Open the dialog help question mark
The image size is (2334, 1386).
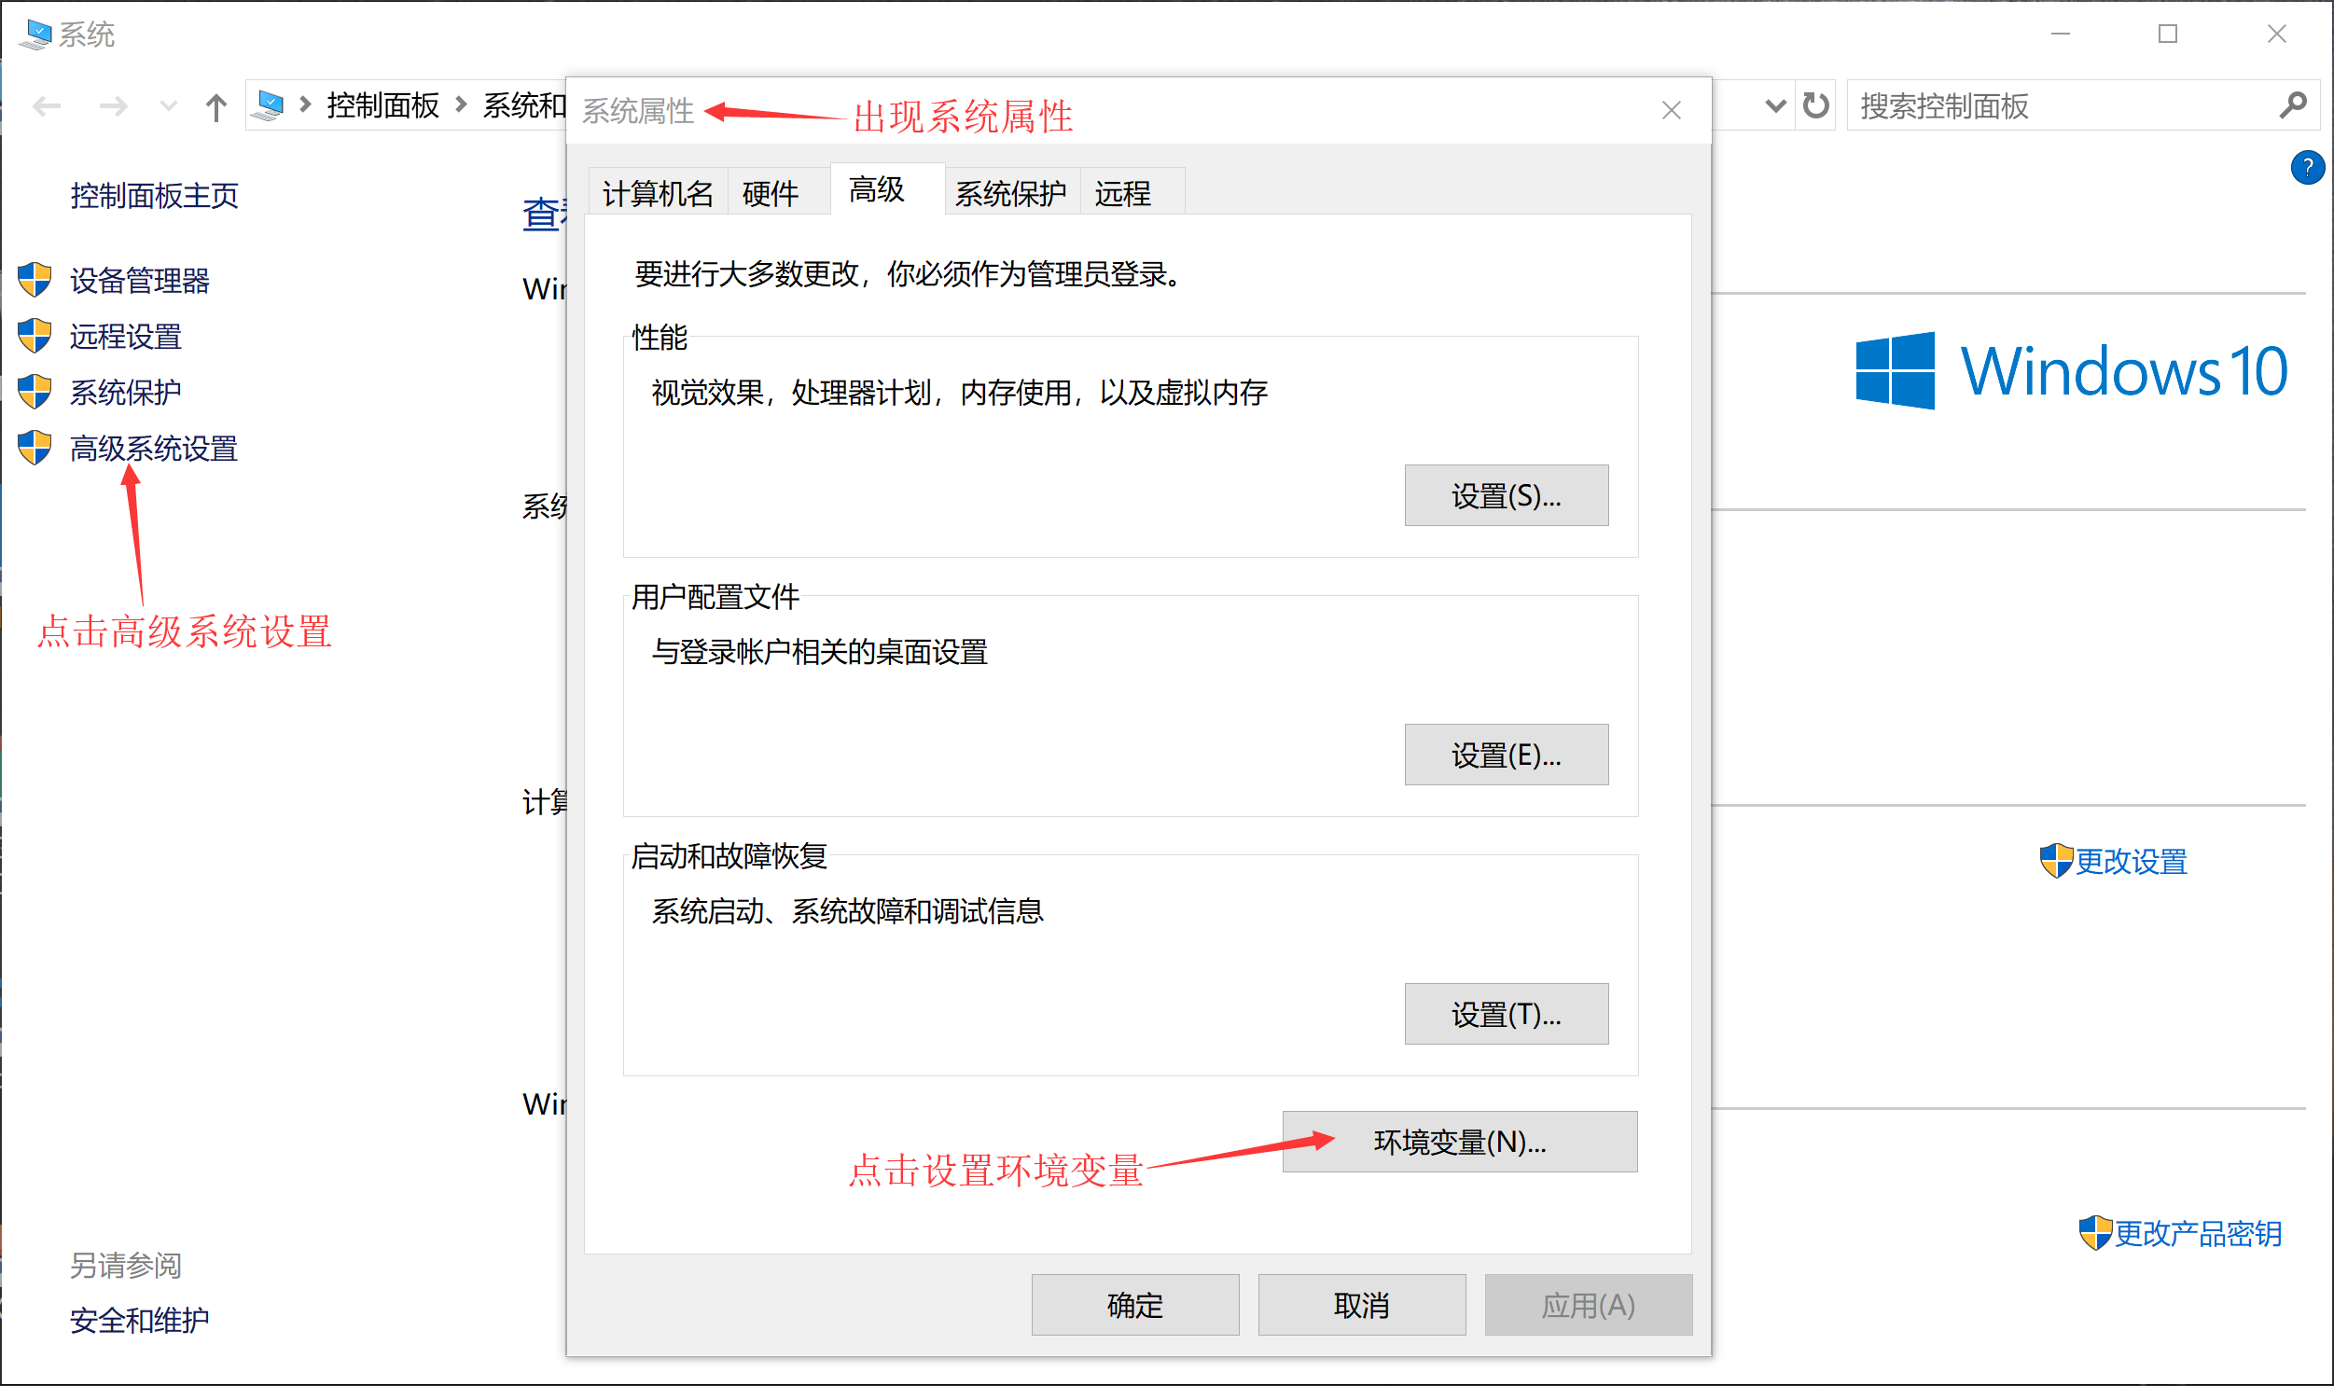2308,168
